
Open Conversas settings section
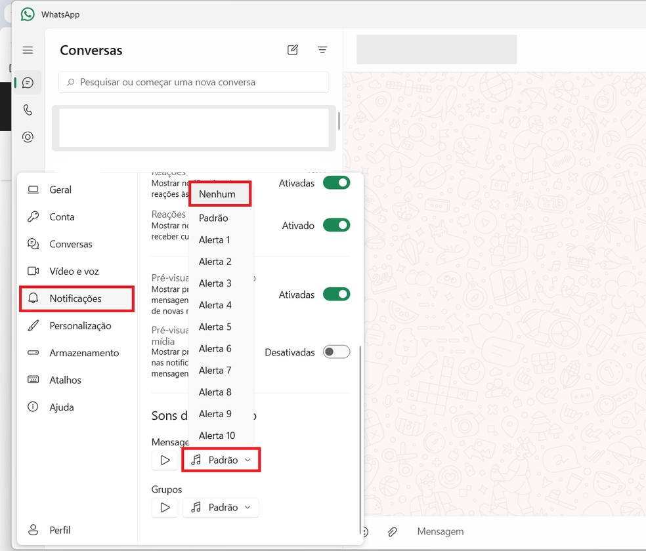[x=76, y=244]
